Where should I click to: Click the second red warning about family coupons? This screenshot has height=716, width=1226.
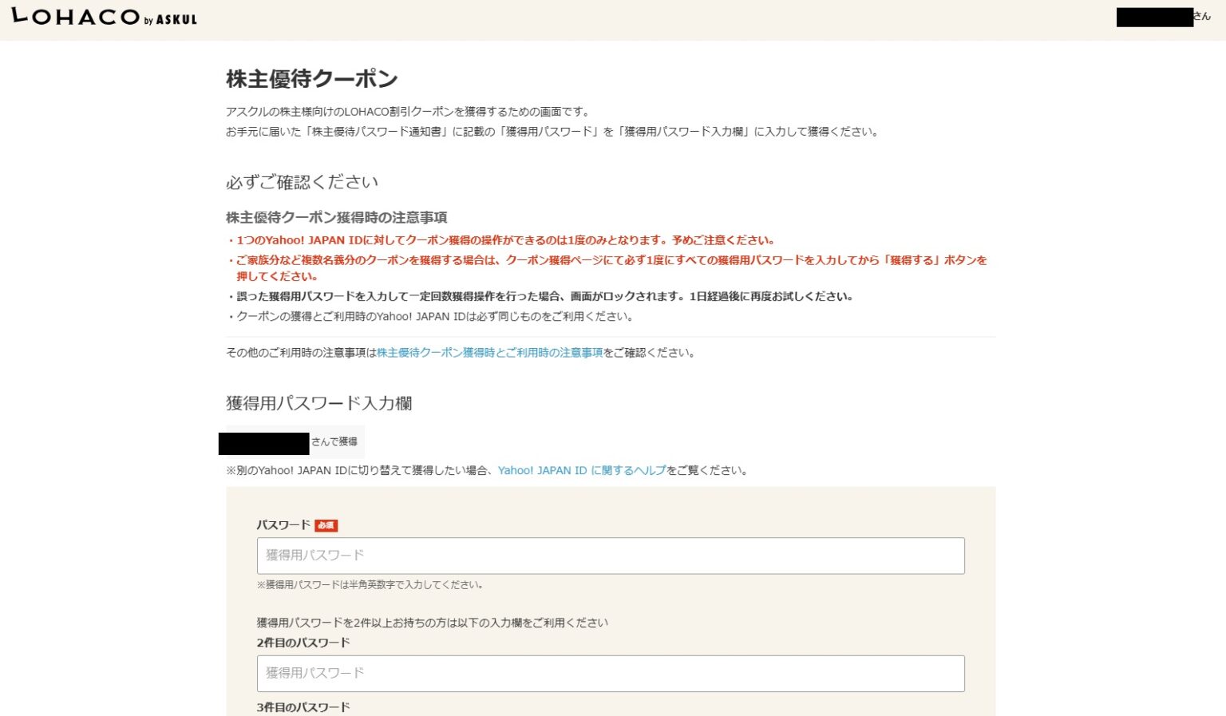coord(608,259)
